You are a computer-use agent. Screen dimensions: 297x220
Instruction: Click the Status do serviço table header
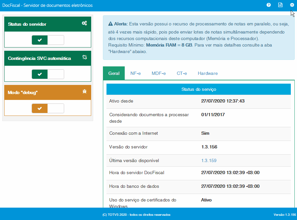pyautogui.click(x=199, y=89)
